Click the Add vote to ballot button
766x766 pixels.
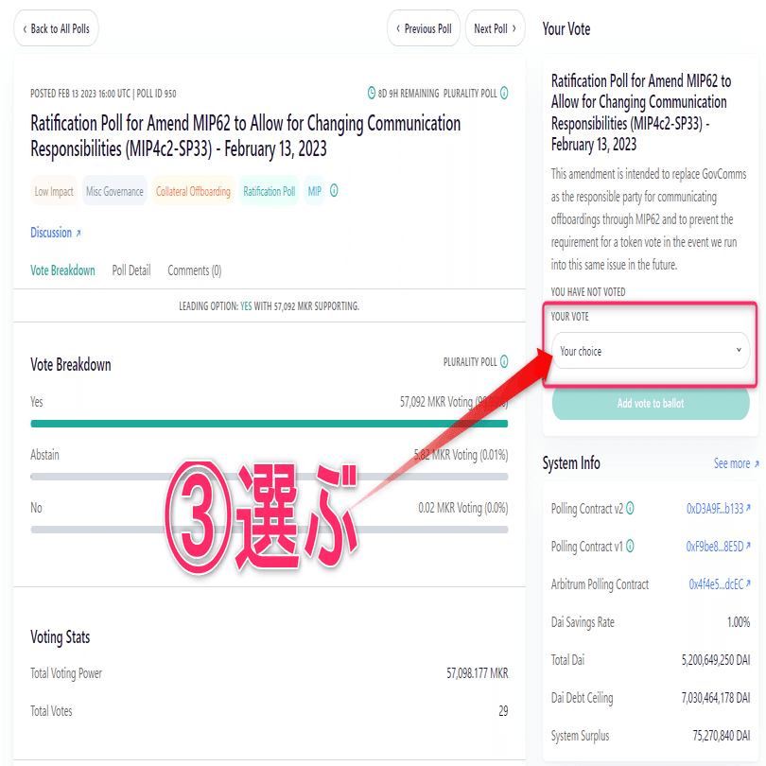[650, 403]
